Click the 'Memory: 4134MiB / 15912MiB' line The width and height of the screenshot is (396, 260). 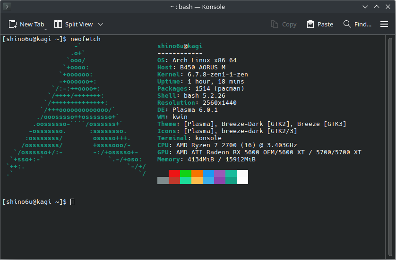tap(207, 159)
